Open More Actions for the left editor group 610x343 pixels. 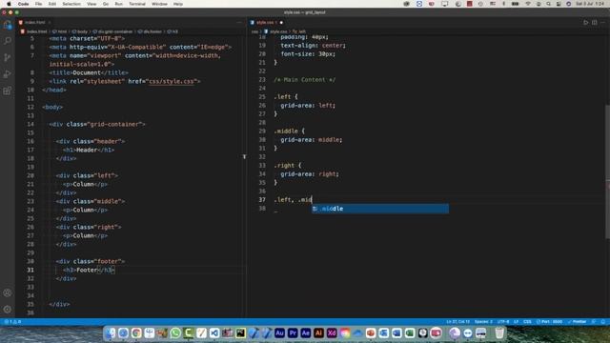click(239, 23)
